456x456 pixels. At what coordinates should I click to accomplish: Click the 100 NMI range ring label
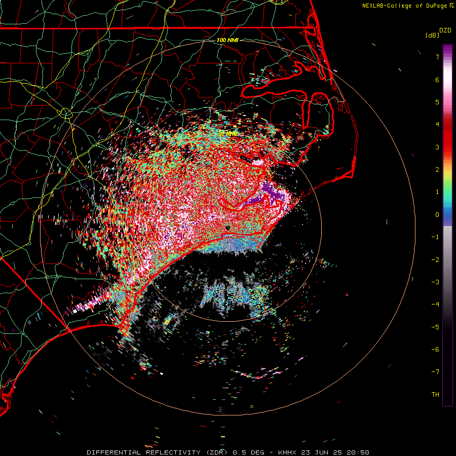pos(227,40)
